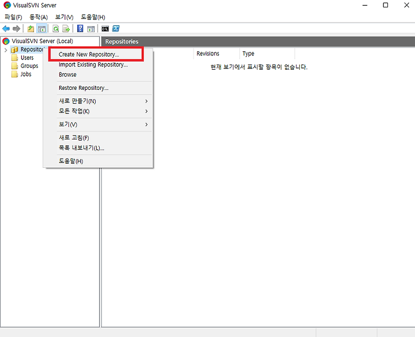
Task: Go up one level with folder icon
Action: 31,29
